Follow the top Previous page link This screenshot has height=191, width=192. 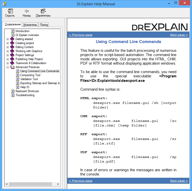(81, 35)
